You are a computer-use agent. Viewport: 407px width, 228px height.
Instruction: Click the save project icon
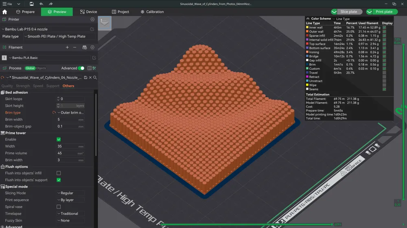31,4
